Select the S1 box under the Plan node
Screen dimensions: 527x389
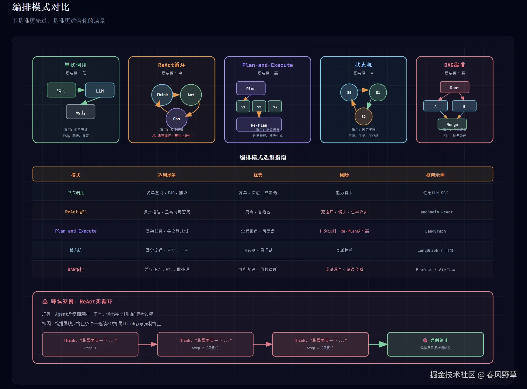click(243, 107)
